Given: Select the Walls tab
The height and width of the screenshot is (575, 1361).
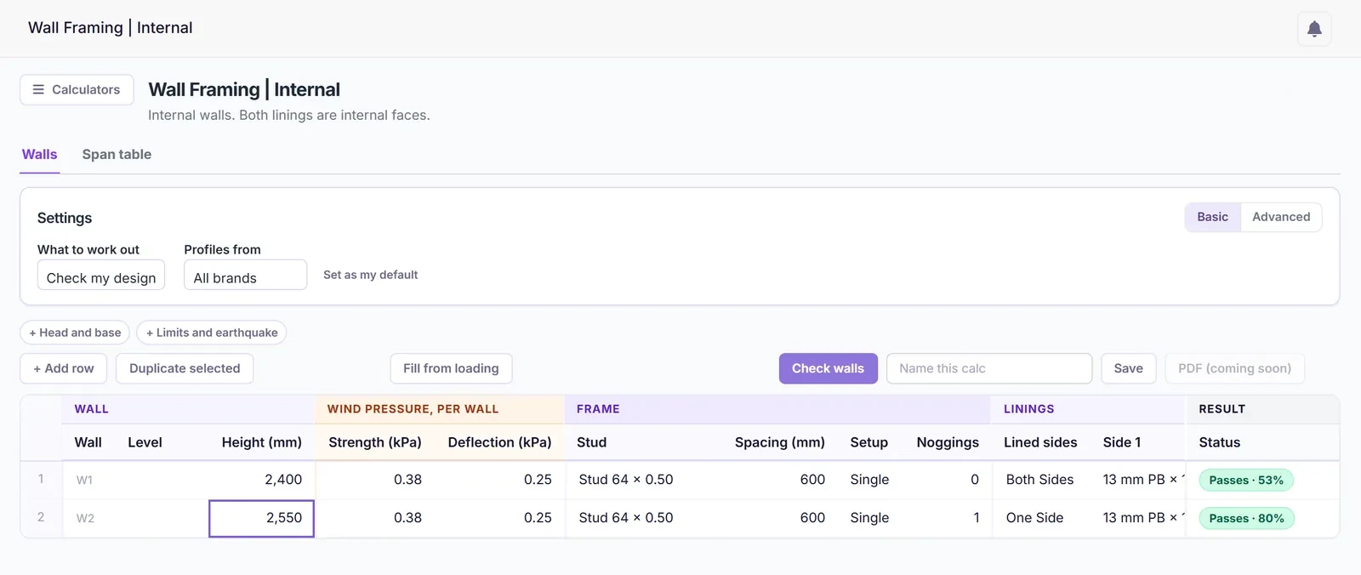Looking at the screenshot, I should [x=40, y=155].
